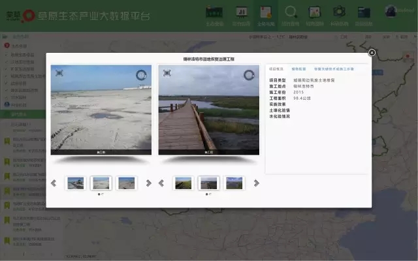Select first boardwalk thumbnail in right gallery
Image resolution: width=418 pixels, height=261 pixels.
184,183
